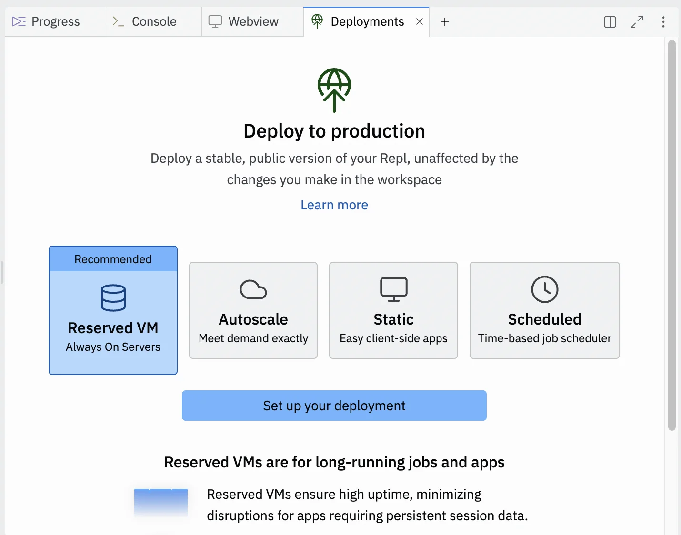The width and height of the screenshot is (681, 535).
Task: Click 'Time-based job scheduler' text
Action: (x=545, y=338)
